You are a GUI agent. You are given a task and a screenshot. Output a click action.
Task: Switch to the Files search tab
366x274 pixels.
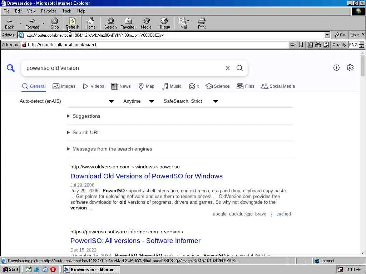point(245,86)
